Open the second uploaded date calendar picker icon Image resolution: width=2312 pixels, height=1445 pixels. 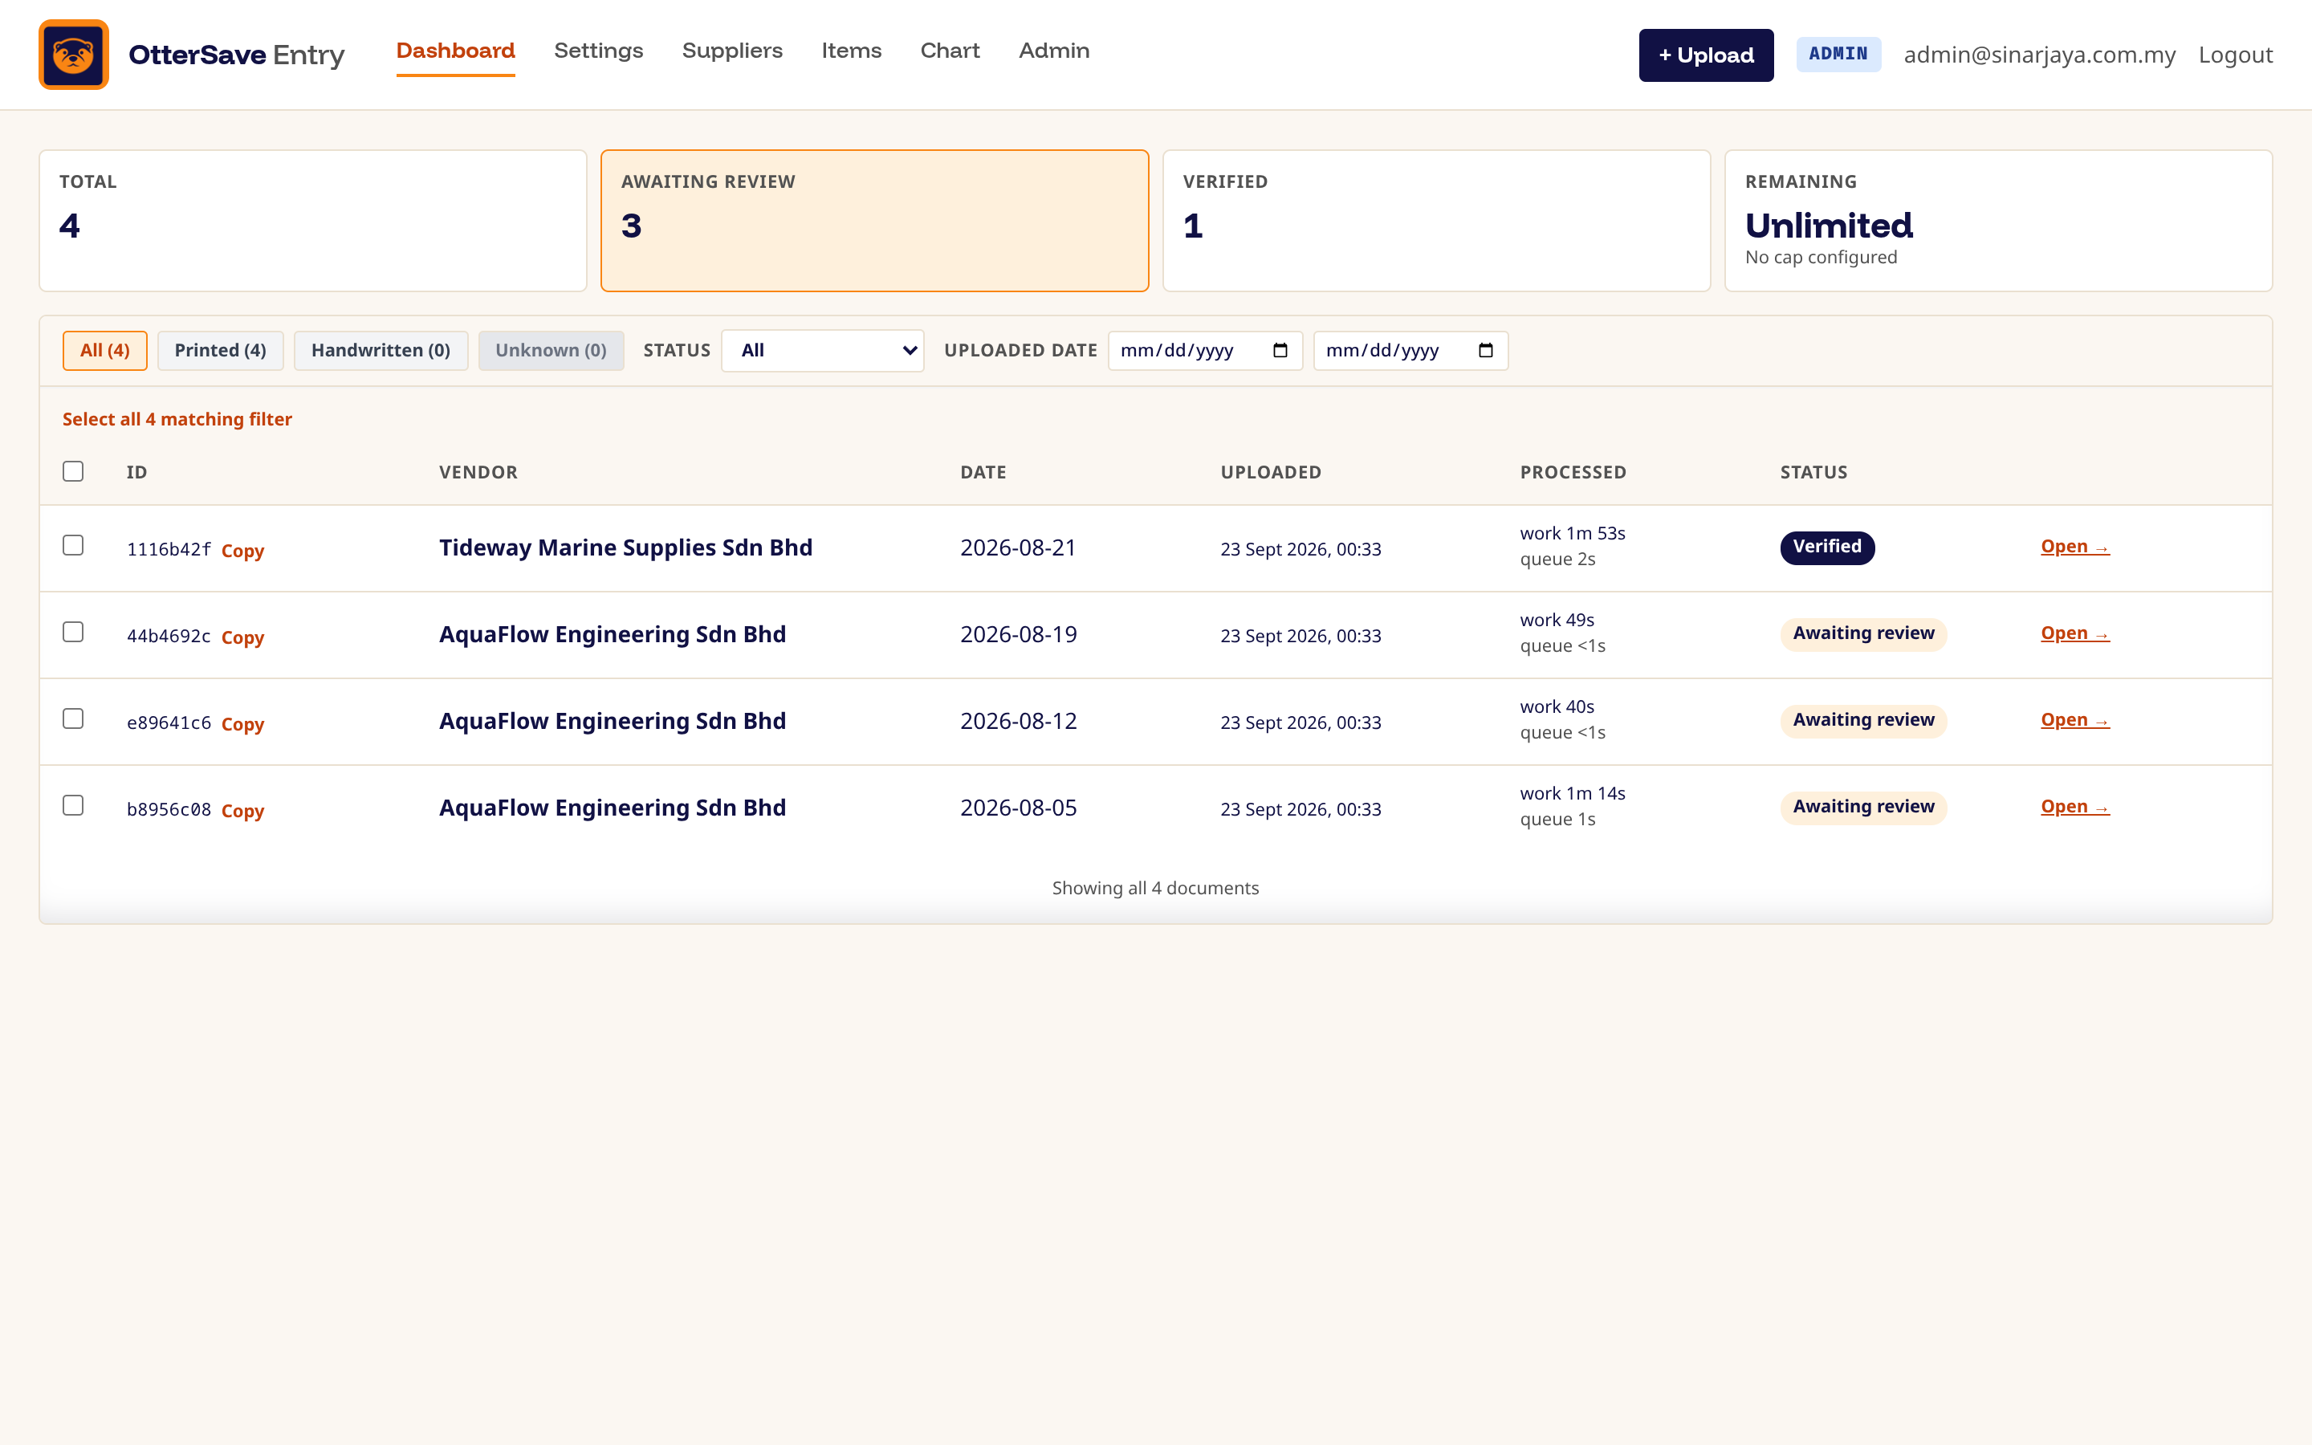(x=1486, y=351)
